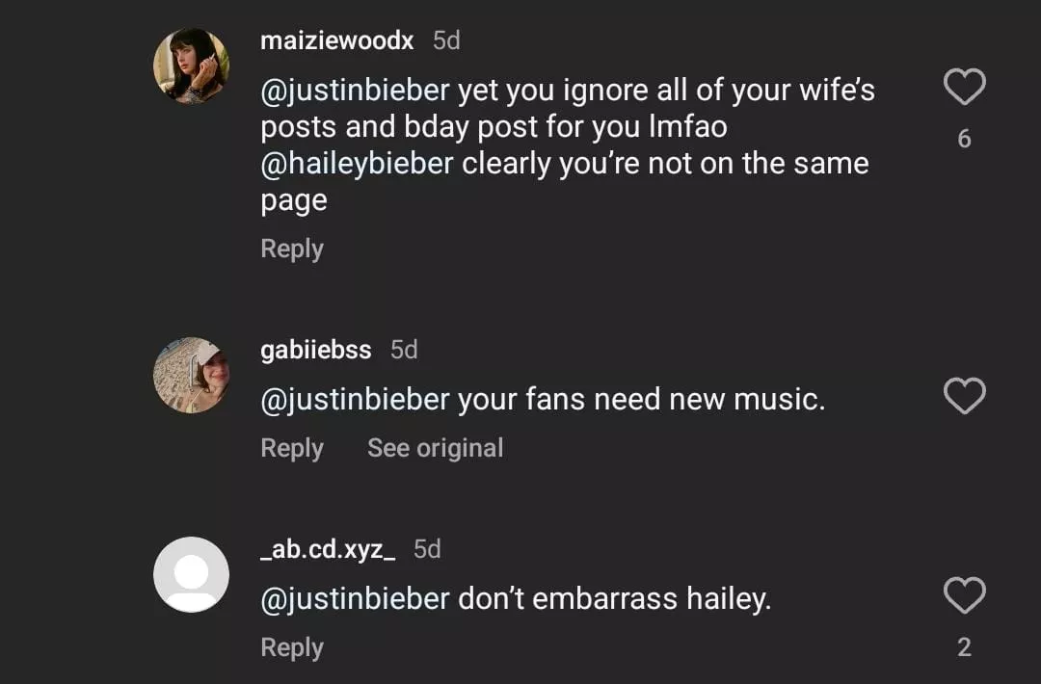Tap @justinbieber in the 'new music' comment
Screen dimensions: 1041x684
tap(355, 399)
